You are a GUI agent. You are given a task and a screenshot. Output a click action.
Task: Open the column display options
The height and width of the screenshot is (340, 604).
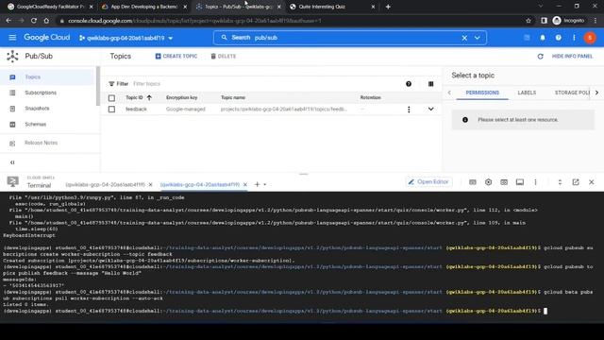coord(430,84)
